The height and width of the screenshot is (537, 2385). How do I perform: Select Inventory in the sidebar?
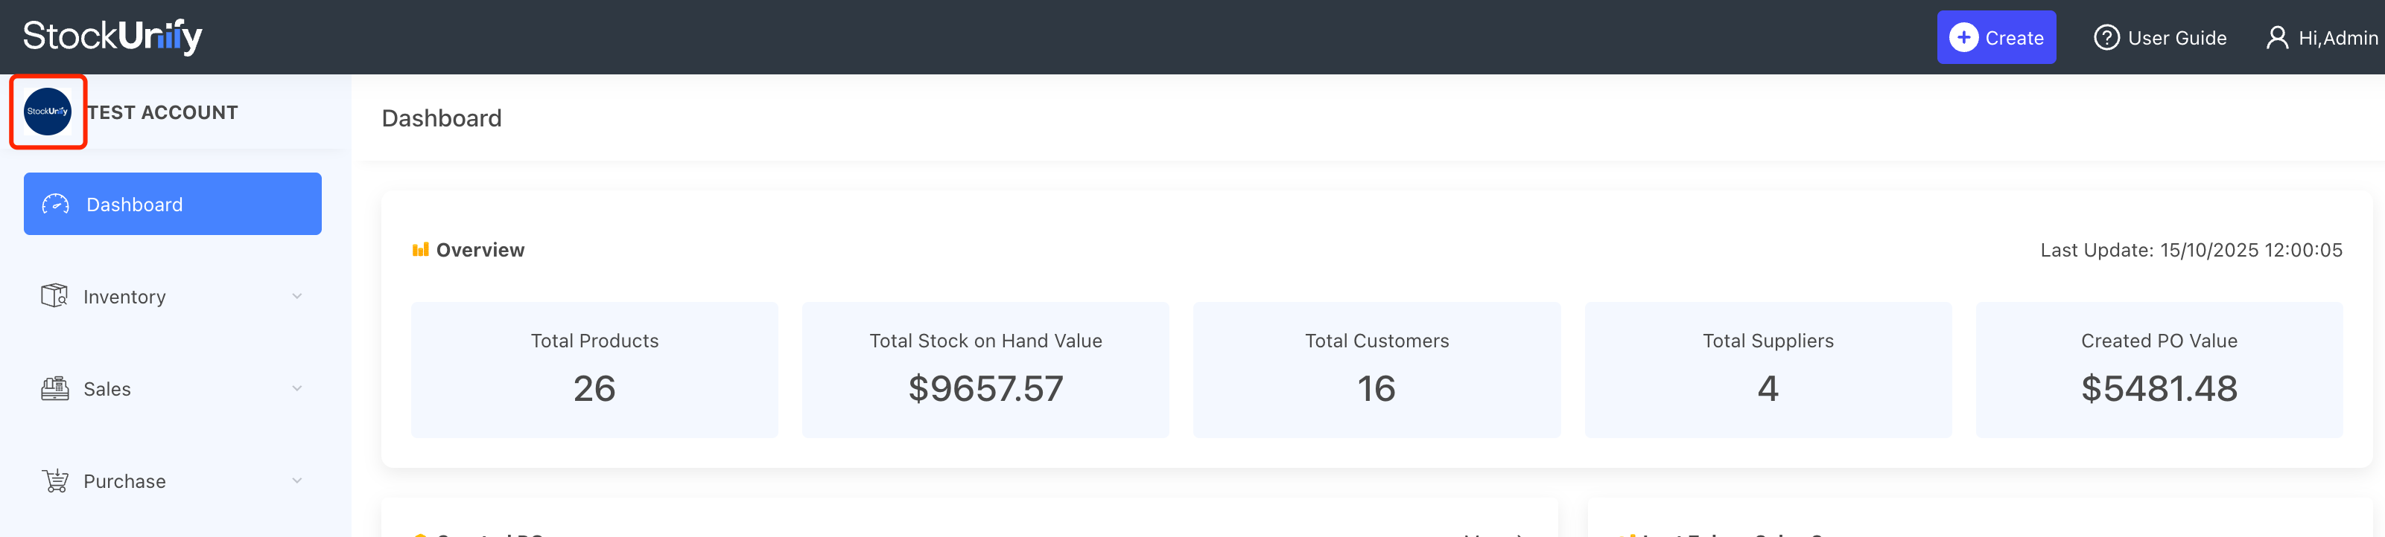click(125, 297)
